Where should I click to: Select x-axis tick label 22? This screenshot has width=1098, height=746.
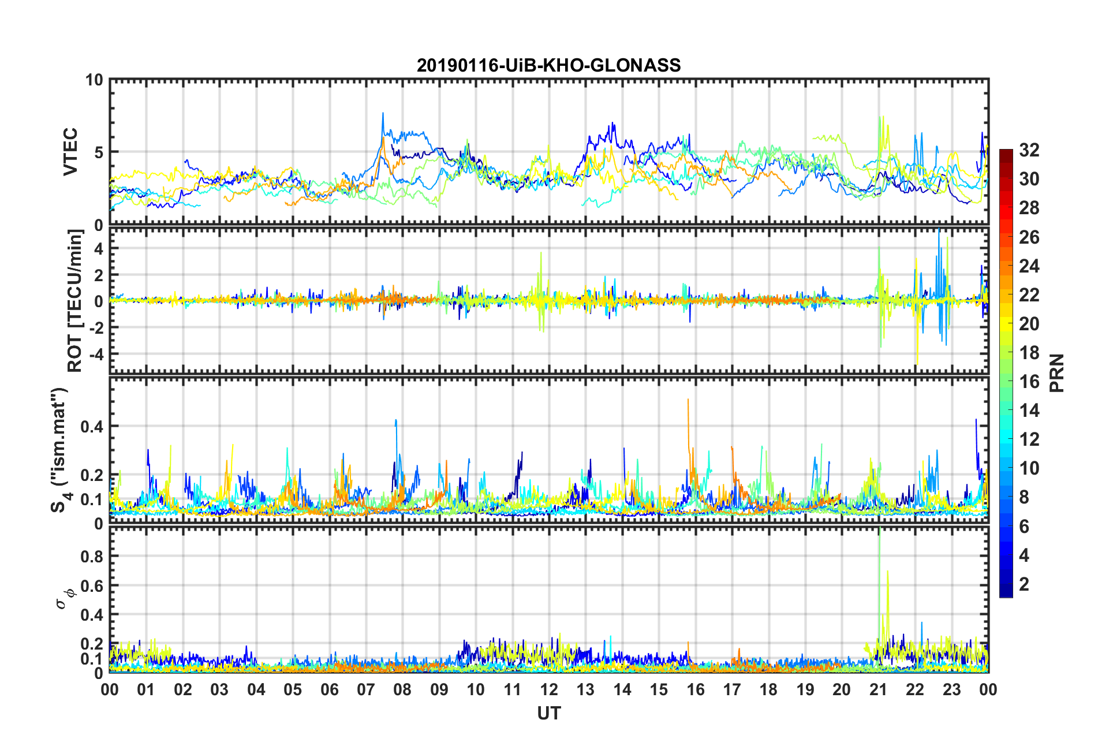(915, 689)
